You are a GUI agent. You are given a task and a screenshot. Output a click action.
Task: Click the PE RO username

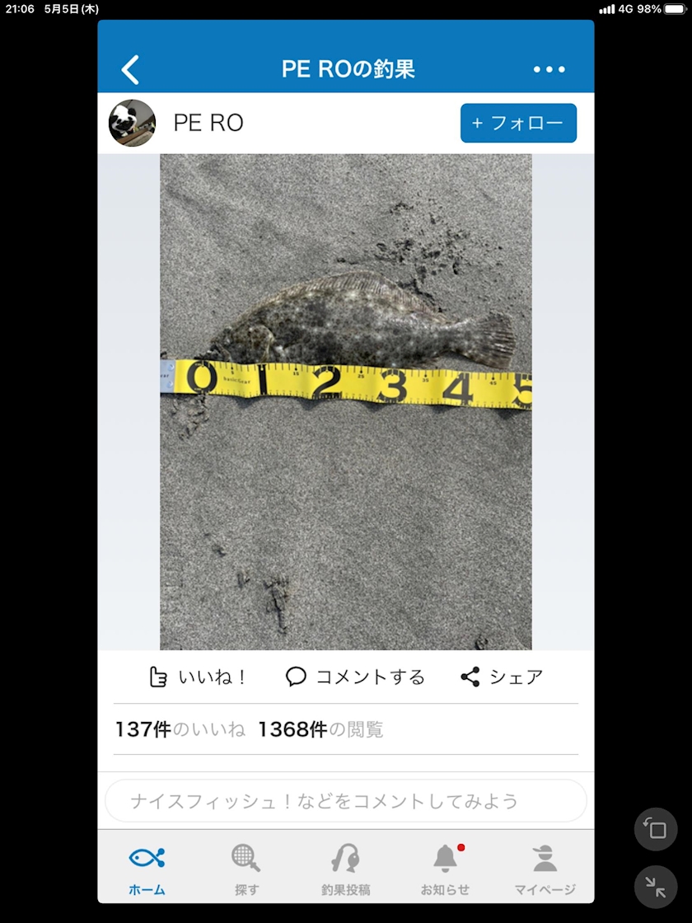click(208, 123)
